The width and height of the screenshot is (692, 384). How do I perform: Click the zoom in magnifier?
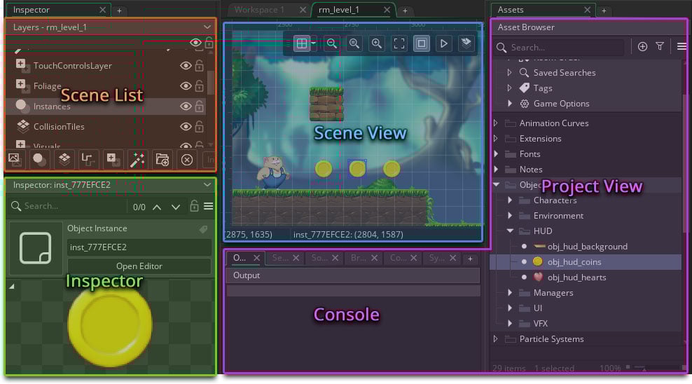click(377, 43)
